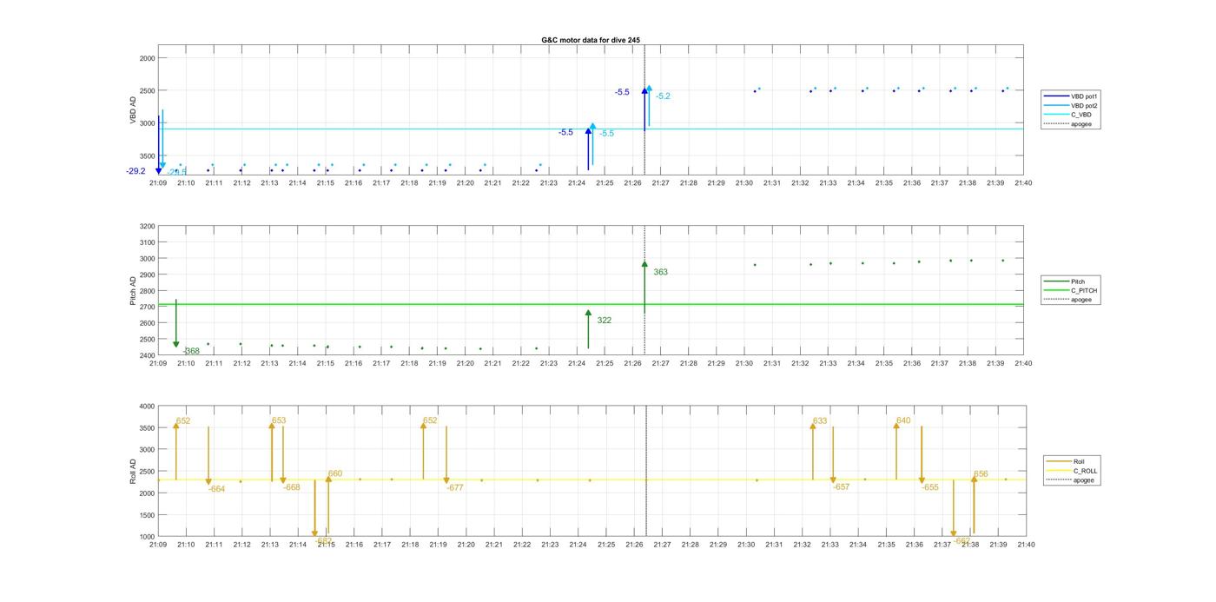This screenshot has height=602, width=1216.
Task: Click the "2700" tick on the Pitch axis
Action: point(147,307)
